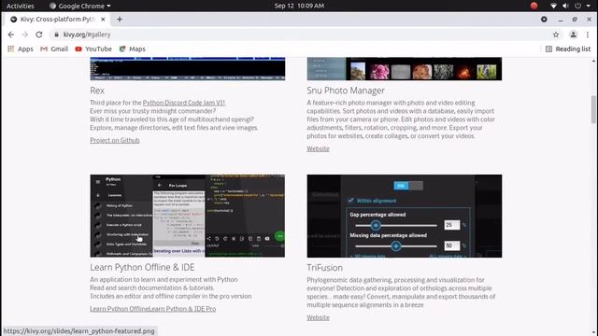This screenshot has width=598, height=336.
Task: Click the Rex screenshot thumbnail
Action: [188, 69]
